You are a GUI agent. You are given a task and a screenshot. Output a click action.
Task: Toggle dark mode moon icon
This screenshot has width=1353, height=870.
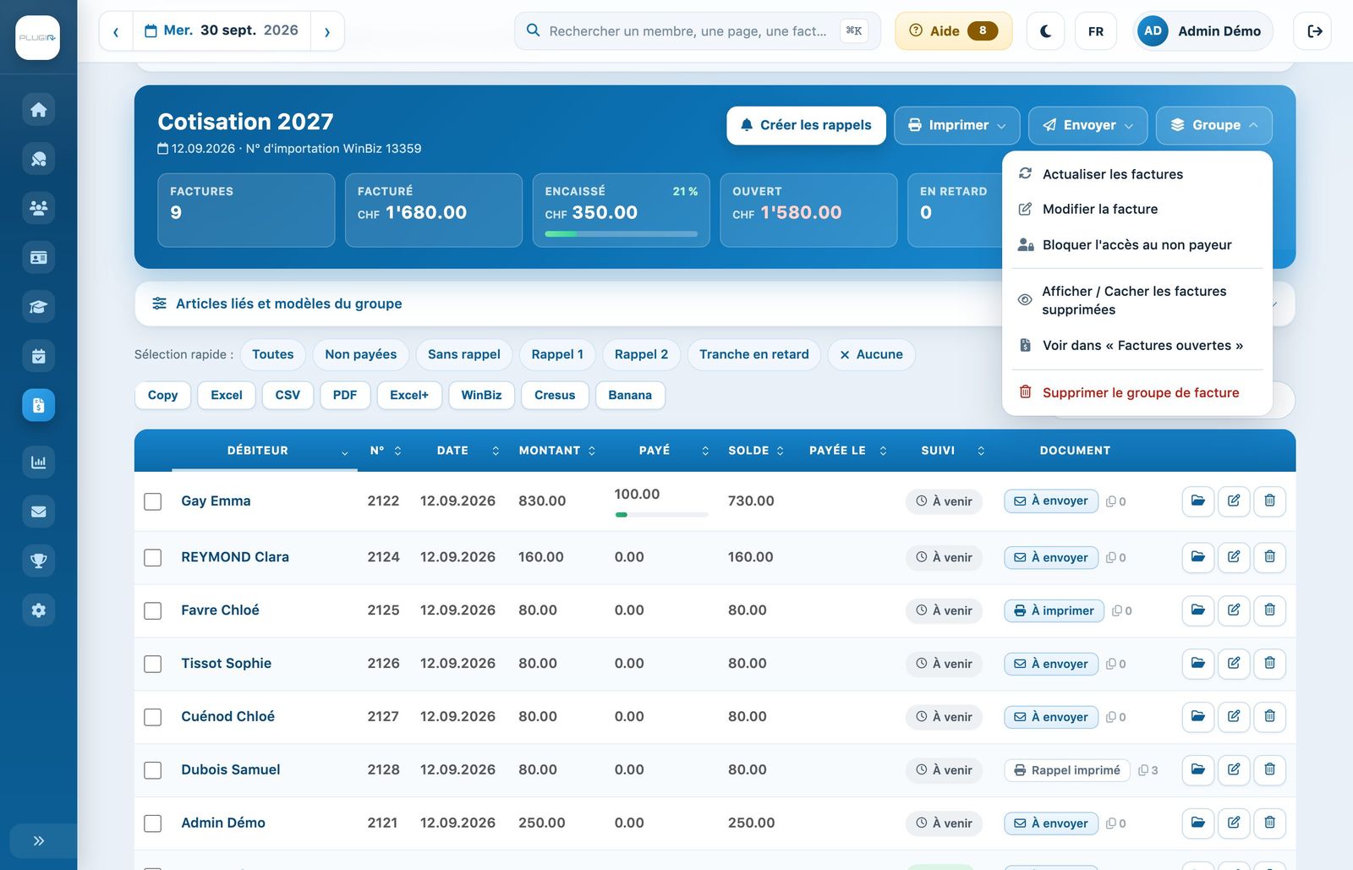pos(1045,31)
